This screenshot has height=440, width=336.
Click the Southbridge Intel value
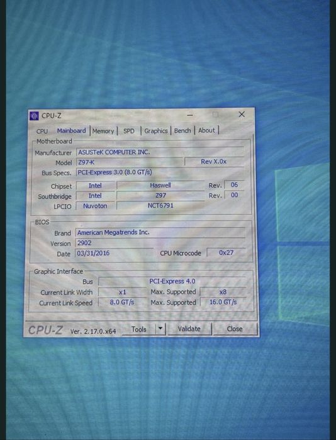pyautogui.click(x=96, y=196)
